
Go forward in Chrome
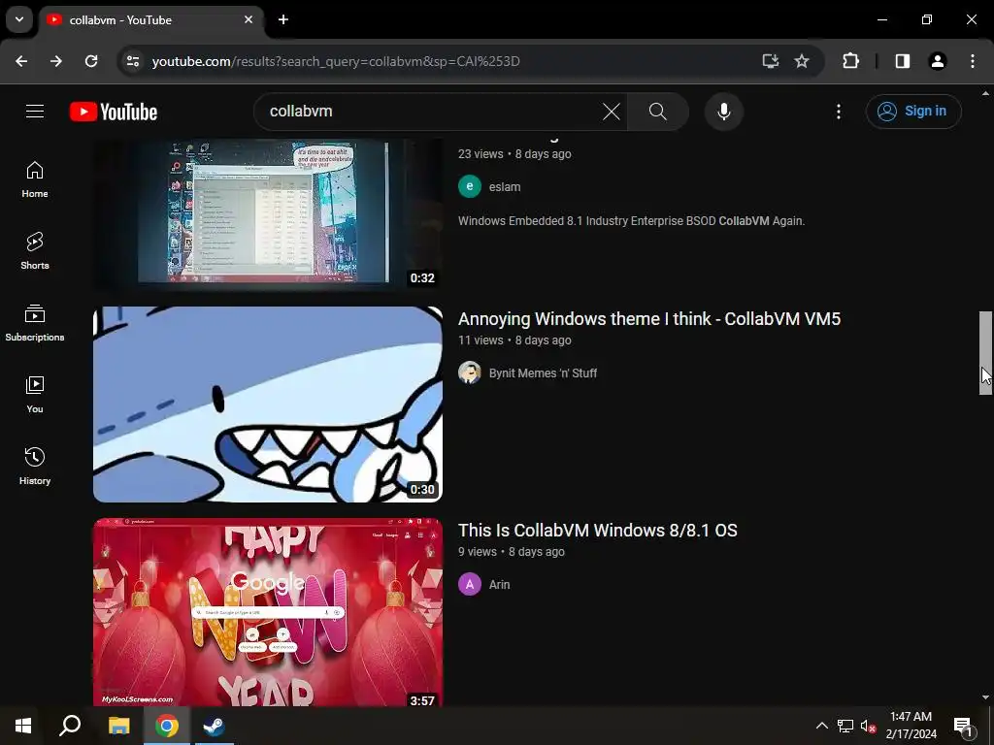(56, 61)
